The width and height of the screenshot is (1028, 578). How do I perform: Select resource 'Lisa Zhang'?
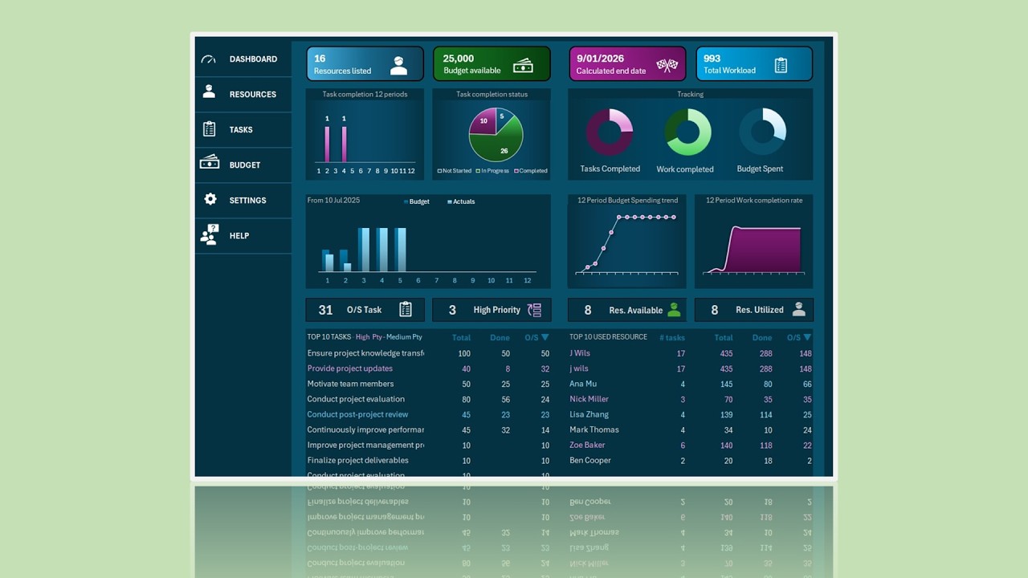point(589,414)
